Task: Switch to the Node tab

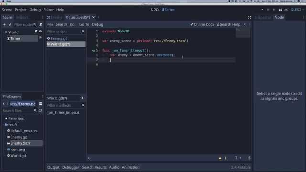Action: point(279,17)
